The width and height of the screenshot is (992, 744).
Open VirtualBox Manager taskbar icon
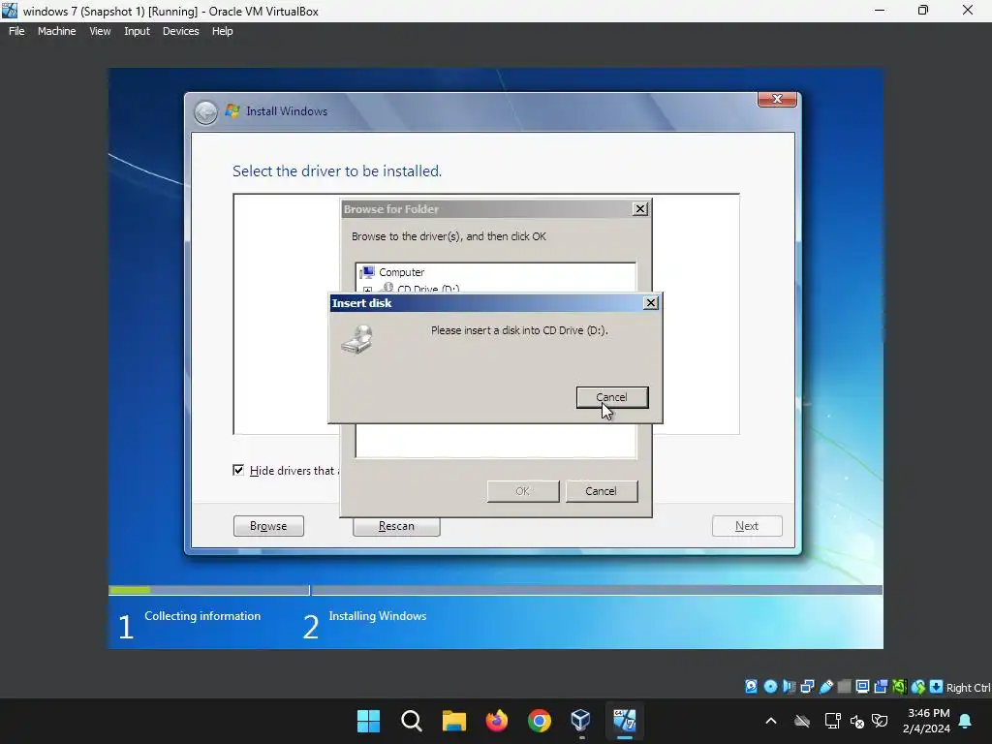(581, 721)
